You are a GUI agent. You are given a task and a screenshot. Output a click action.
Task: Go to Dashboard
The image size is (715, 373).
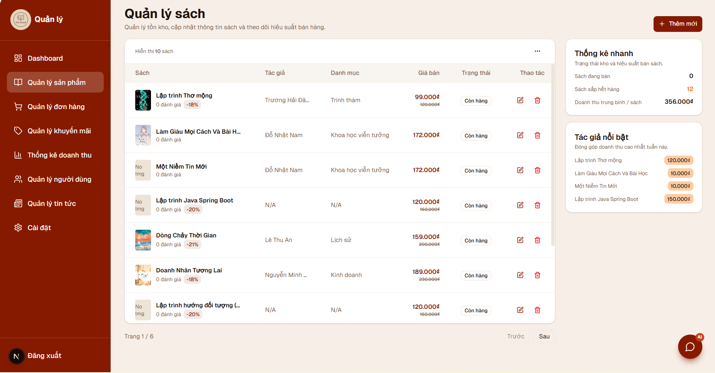(x=55, y=58)
